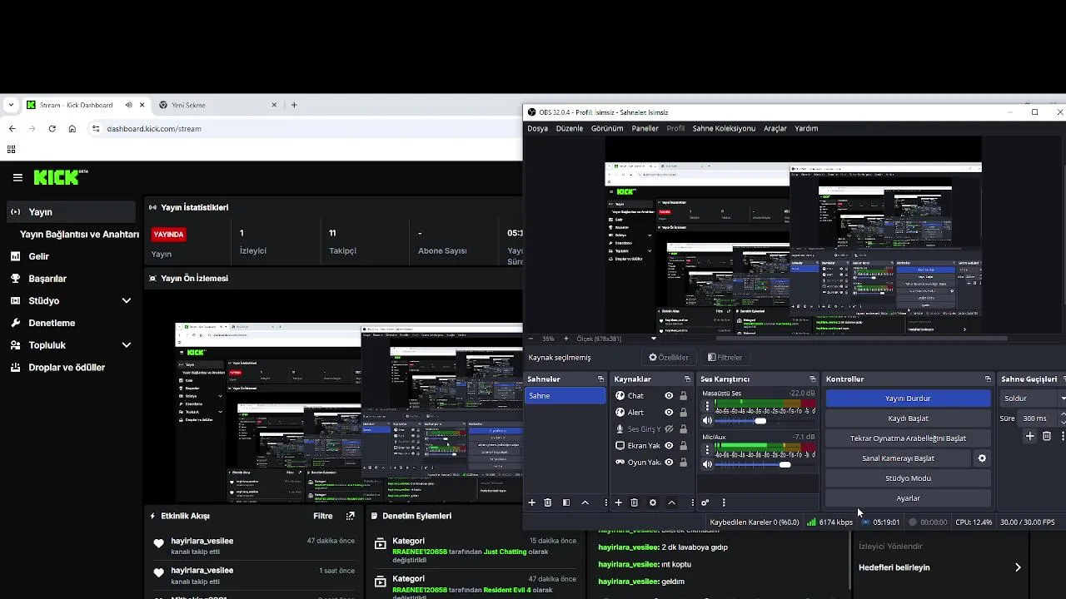Click Kaydı Başlat button
This screenshot has height=599, width=1066.
pos(908,418)
